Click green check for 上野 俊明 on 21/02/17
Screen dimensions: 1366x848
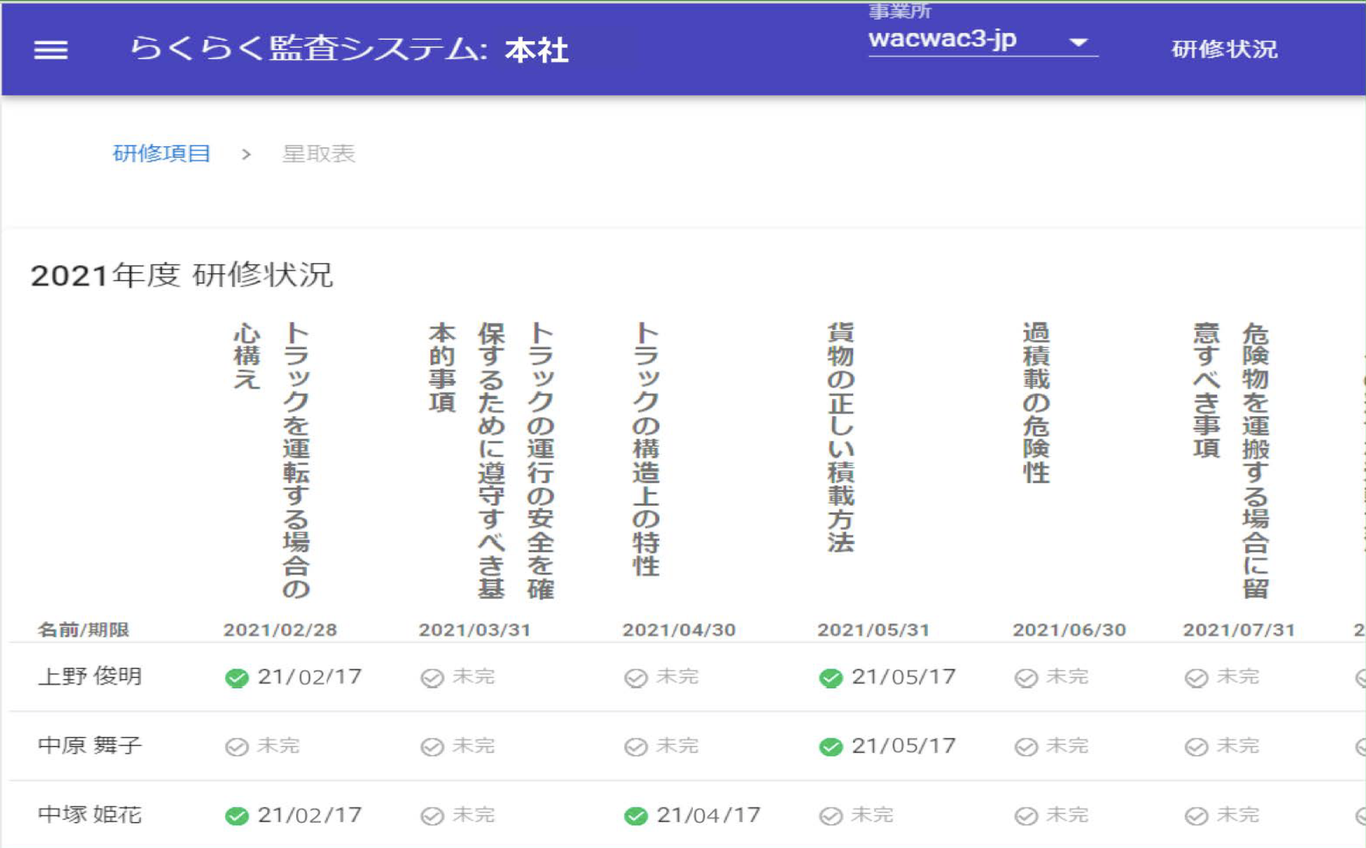point(237,678)
